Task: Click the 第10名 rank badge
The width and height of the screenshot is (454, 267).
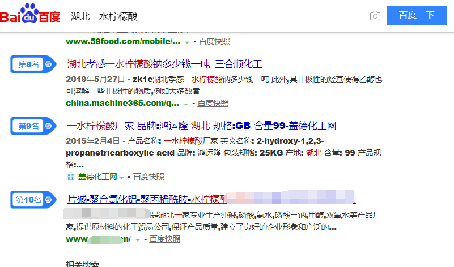Action: point(33,199)
